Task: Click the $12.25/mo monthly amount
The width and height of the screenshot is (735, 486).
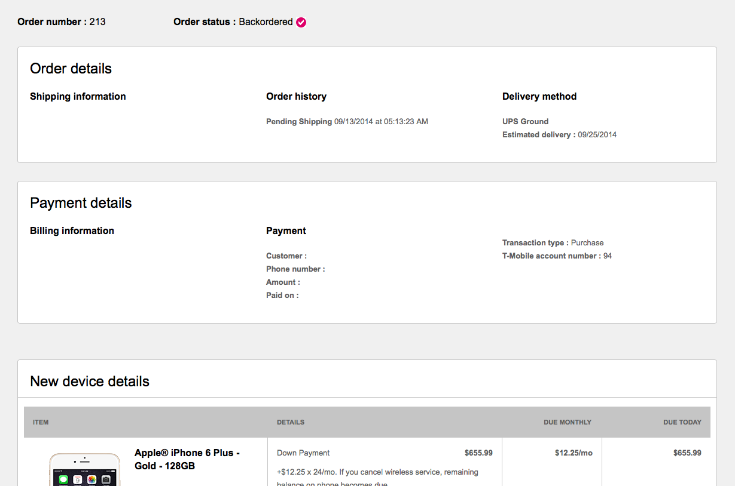Action: [x=574, y=453]
